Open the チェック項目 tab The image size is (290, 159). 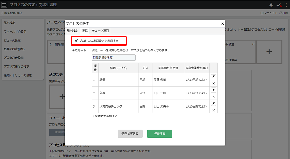[x=100, y=31]
